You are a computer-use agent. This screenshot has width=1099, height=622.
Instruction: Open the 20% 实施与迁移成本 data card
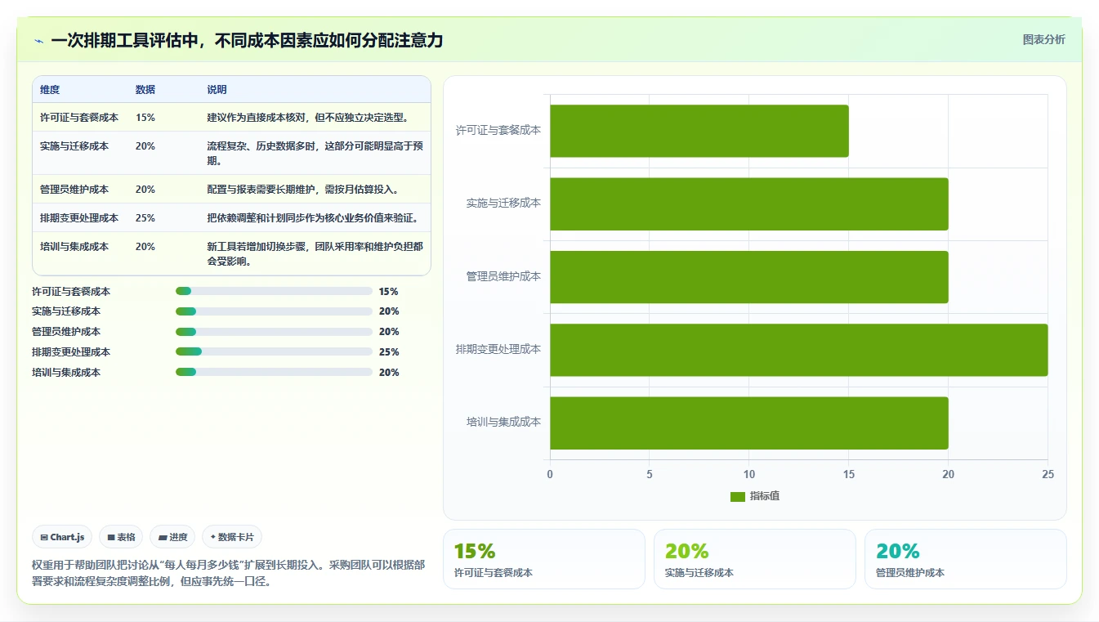755,559
